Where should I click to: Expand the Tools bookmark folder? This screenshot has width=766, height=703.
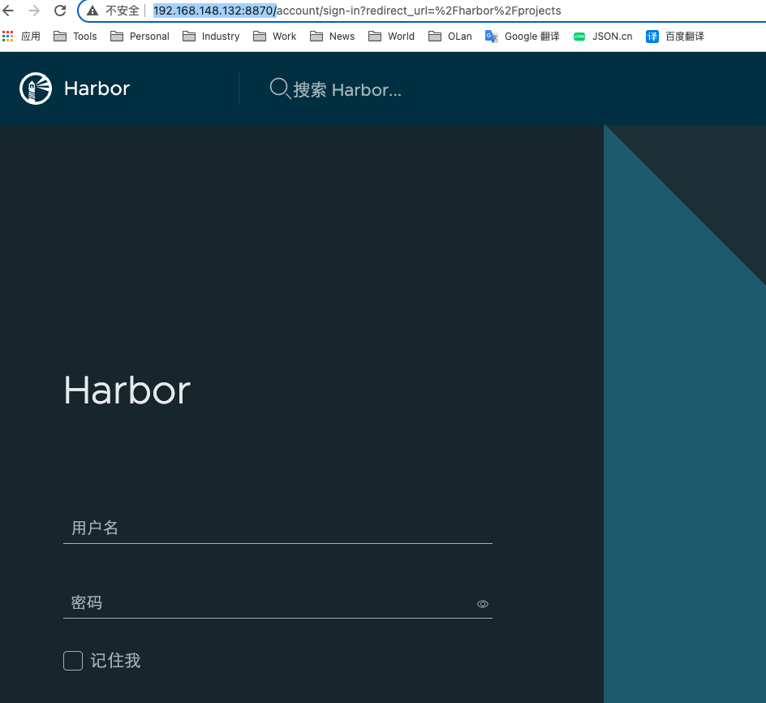pos(75,37)
